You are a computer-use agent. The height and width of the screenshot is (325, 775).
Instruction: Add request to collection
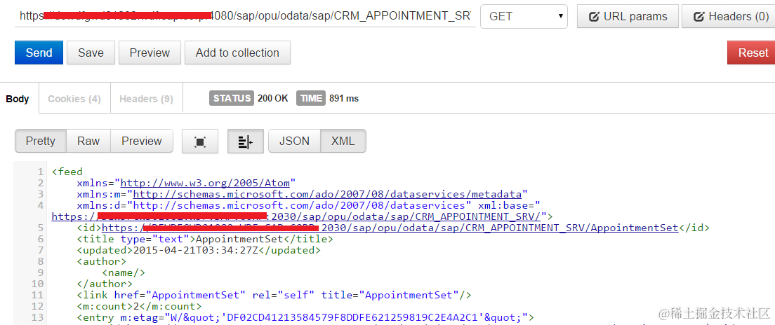(x=237, y=53)
